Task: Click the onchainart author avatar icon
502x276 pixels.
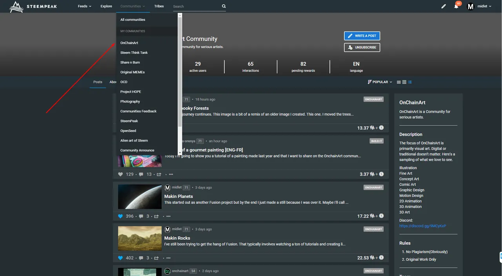Action: tap(167, 271)
